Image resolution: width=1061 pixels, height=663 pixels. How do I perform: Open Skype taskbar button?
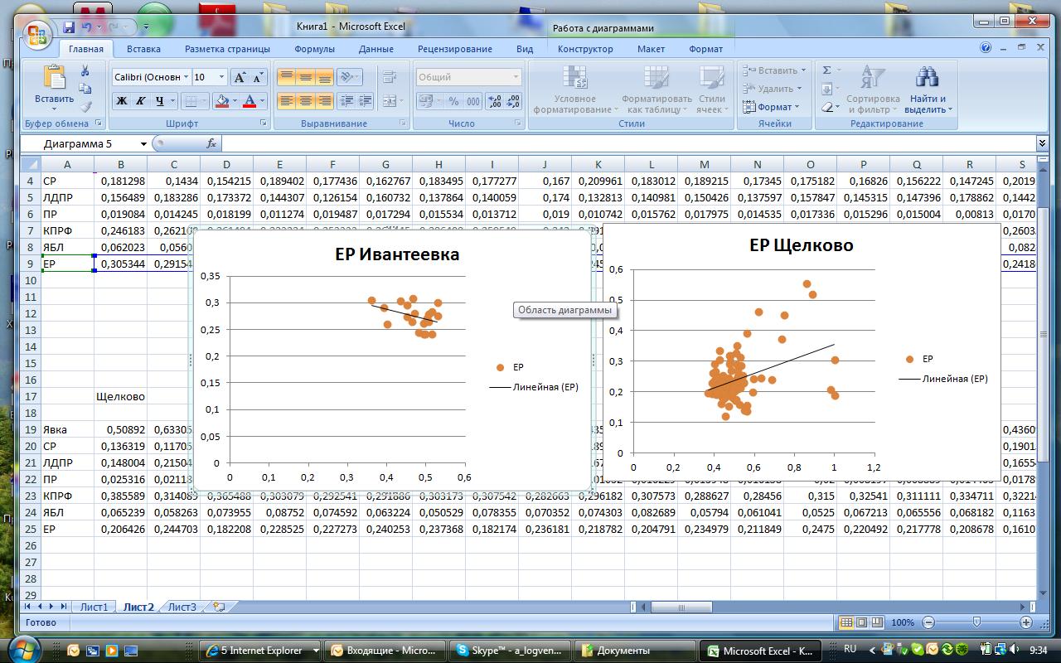510,651
